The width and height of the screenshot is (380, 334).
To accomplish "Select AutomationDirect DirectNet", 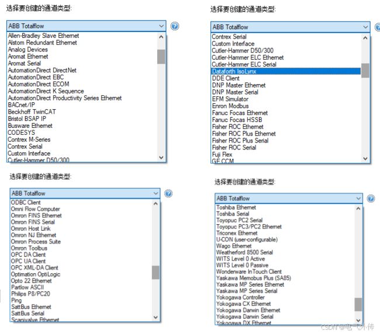I will pyautogui.click(x=42, y=71).
